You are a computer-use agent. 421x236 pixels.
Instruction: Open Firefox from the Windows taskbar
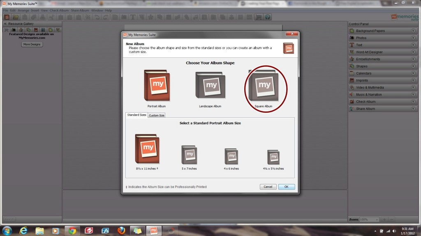pyautogui.click(x=121, y=231)
